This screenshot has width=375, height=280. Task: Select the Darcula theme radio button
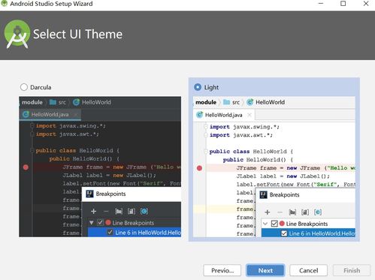click(x=24, y=87)
